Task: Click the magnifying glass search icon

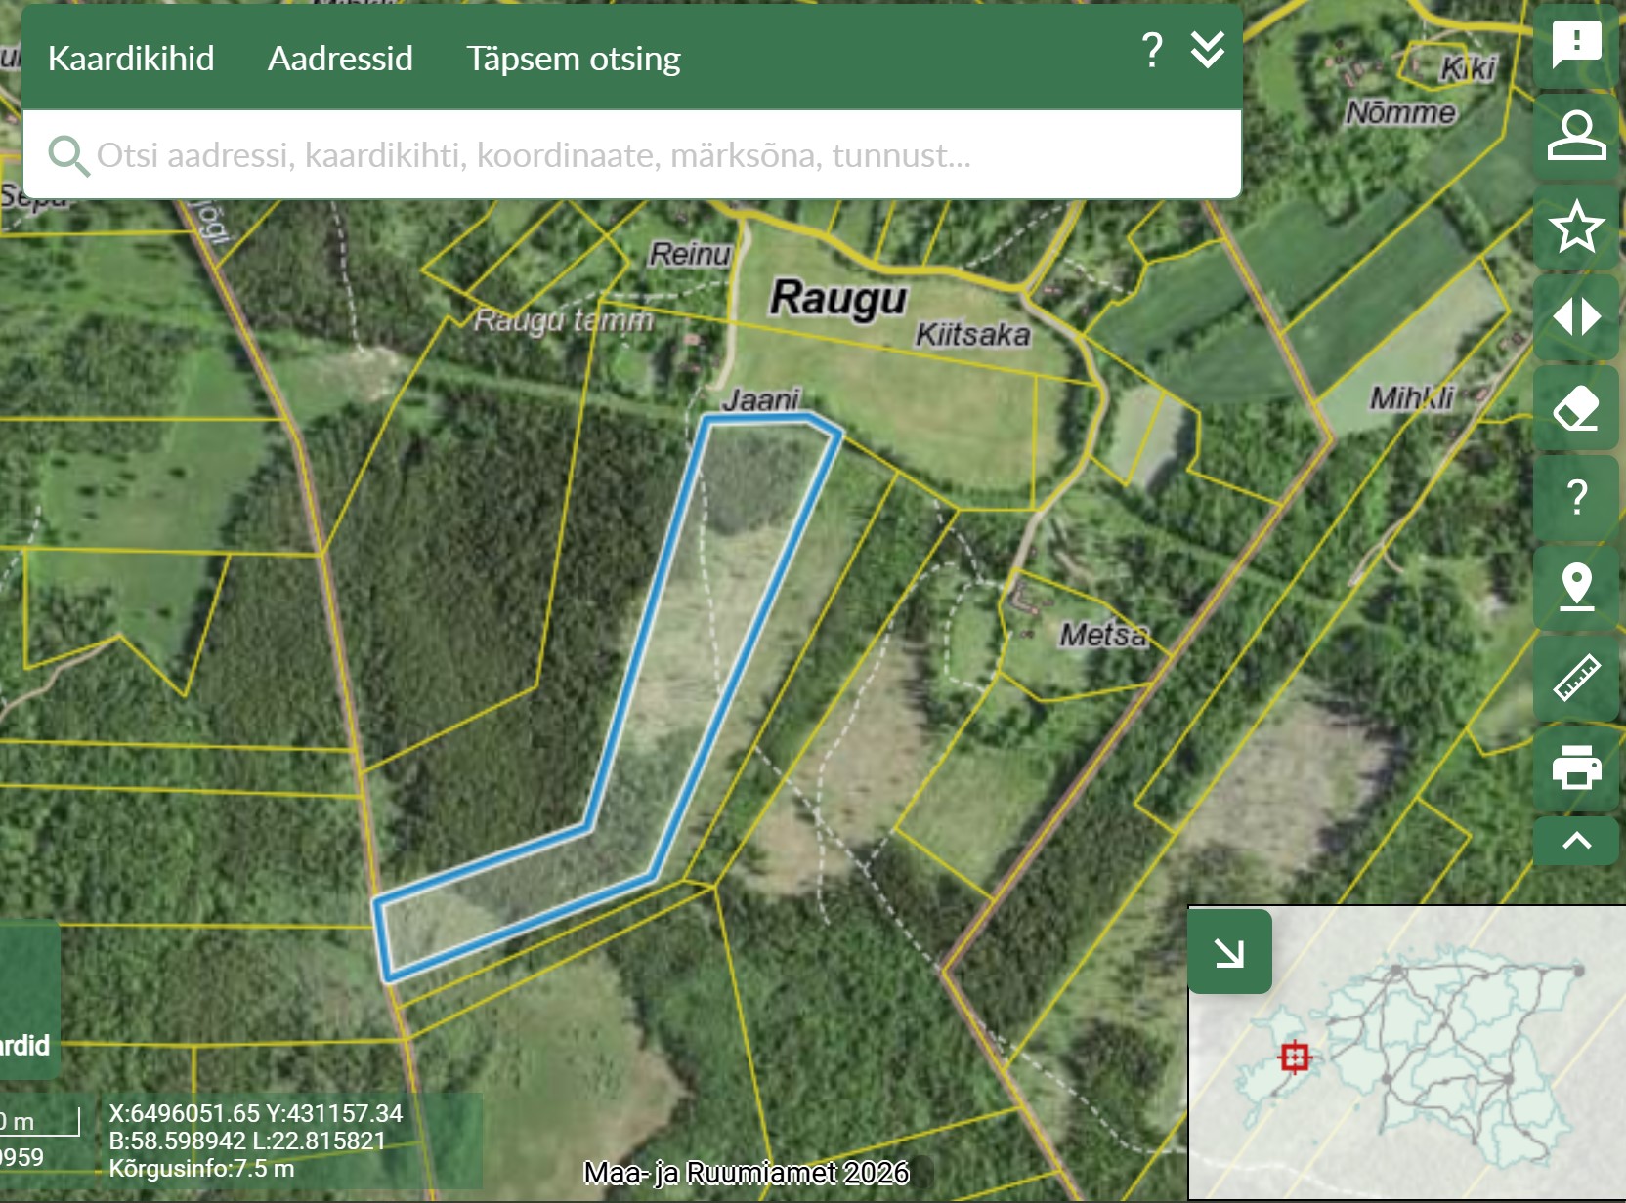Action: [67, 155]
